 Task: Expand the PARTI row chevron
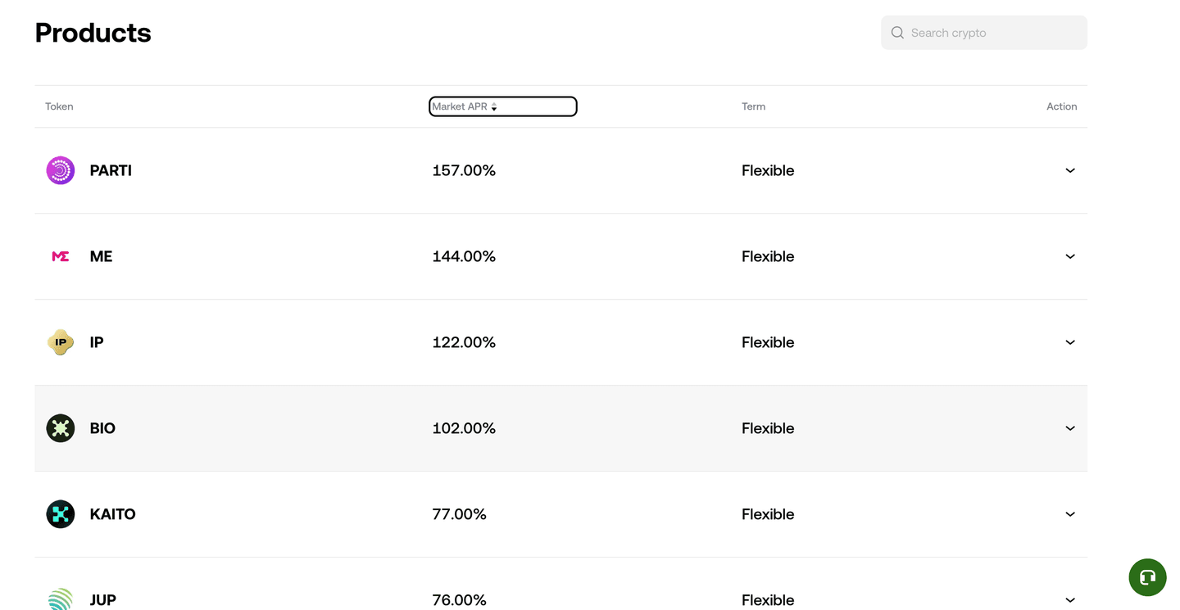(x=1070, y=170)
